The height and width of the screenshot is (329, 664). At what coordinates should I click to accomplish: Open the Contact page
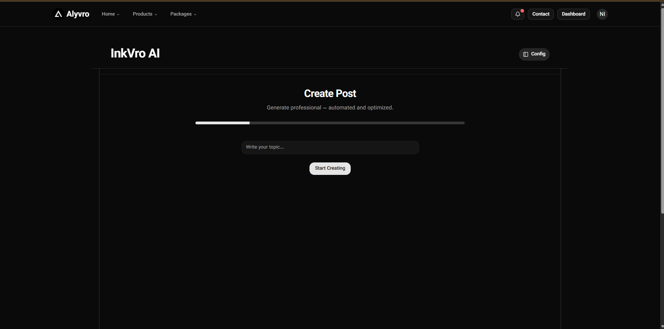pyautogui.click(x=541, y=14)
